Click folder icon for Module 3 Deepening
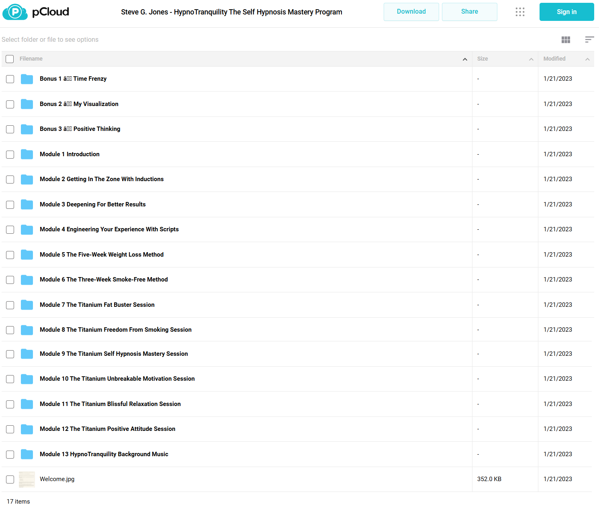Image resolution: width=599 pixels, height=508 pixels. click(x=27, y=204)
